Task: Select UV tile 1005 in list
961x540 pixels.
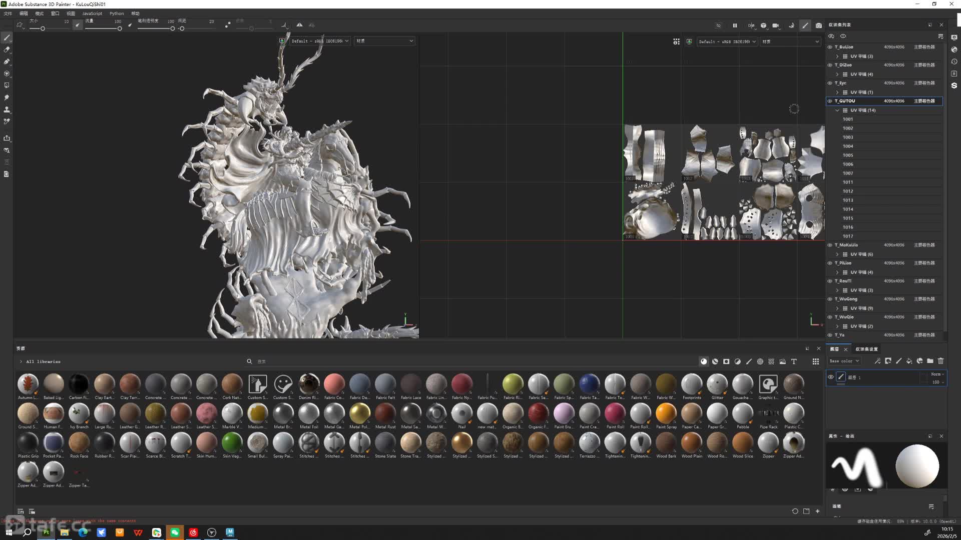Action: click(847, 155)
